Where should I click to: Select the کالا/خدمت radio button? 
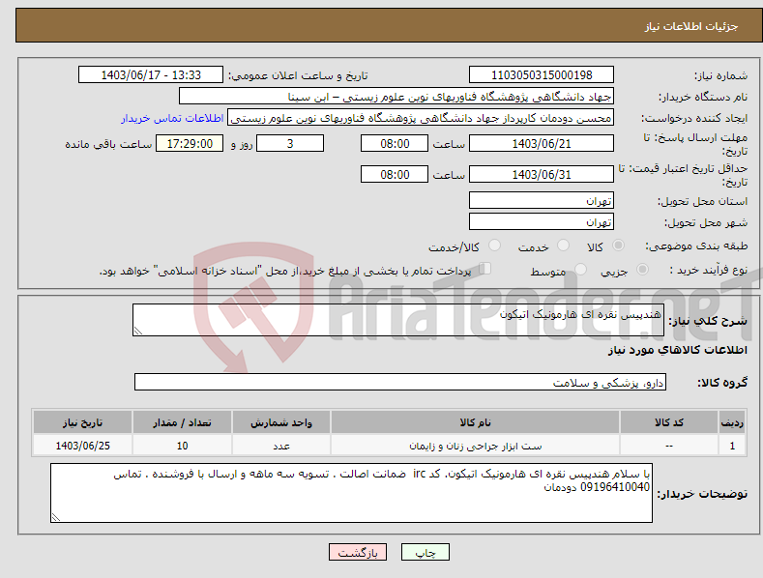[x=494, y=246]
